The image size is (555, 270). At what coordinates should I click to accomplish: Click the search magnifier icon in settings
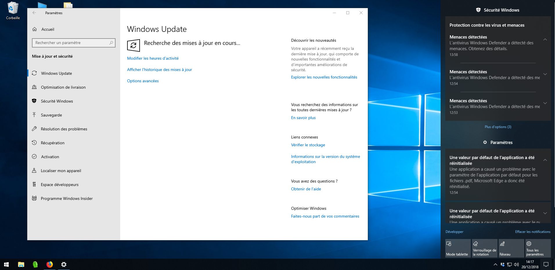coord(111,43)
